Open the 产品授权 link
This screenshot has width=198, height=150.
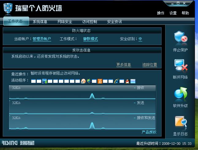click(x=149, y=132)
